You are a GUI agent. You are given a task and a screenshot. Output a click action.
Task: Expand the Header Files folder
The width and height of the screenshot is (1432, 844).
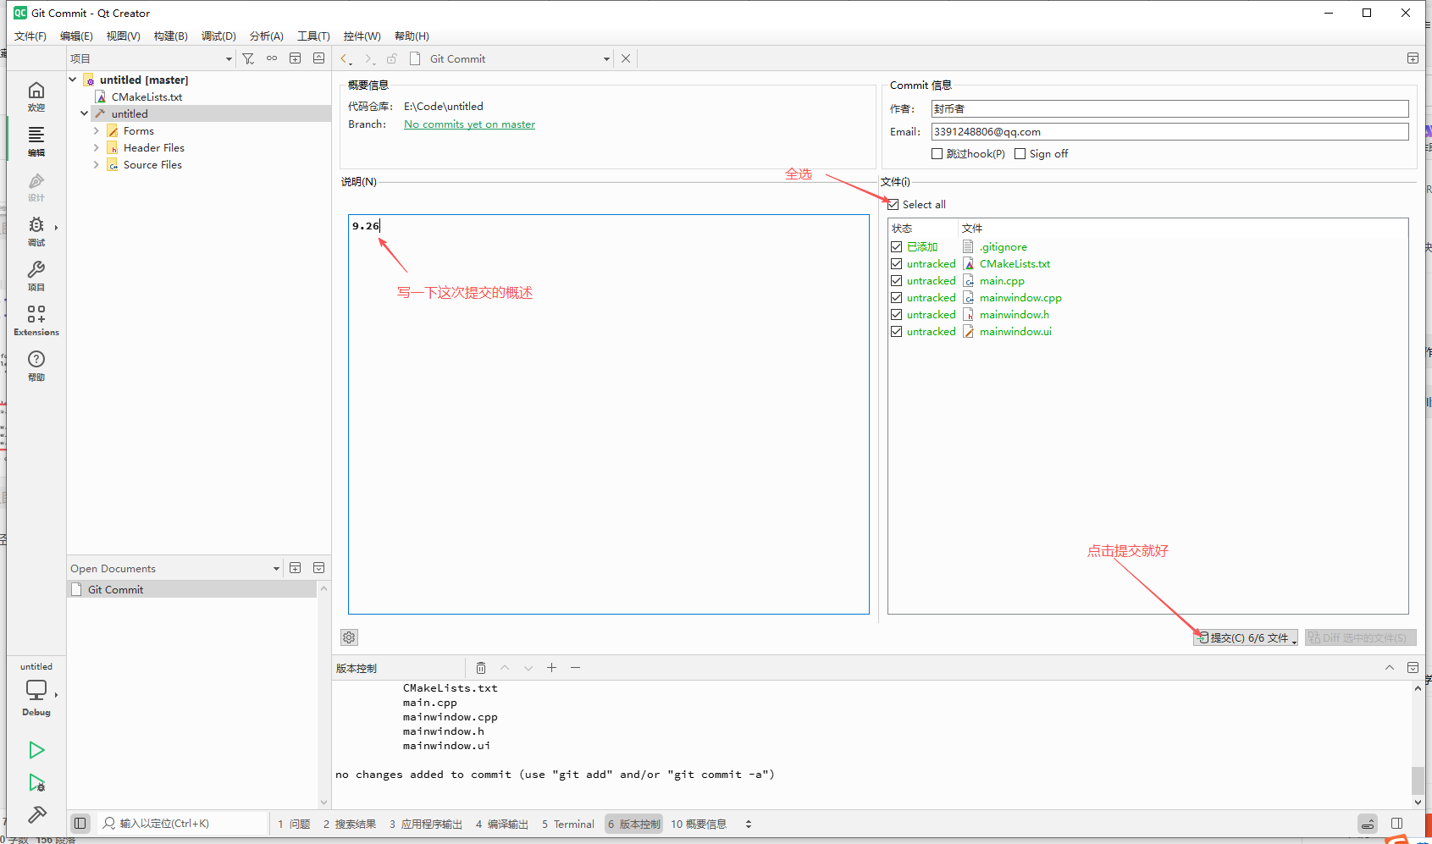[x=97, y=147]
